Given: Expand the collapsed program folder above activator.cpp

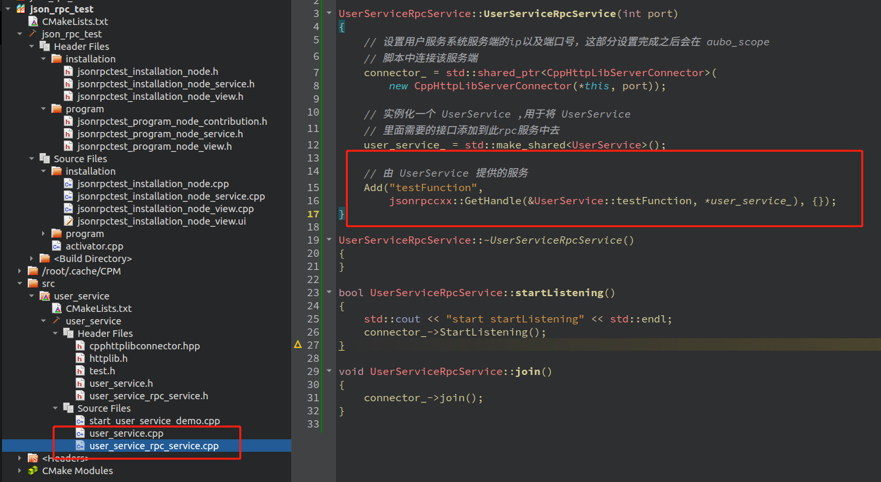Looking at the screenshot, I should 43,234.
